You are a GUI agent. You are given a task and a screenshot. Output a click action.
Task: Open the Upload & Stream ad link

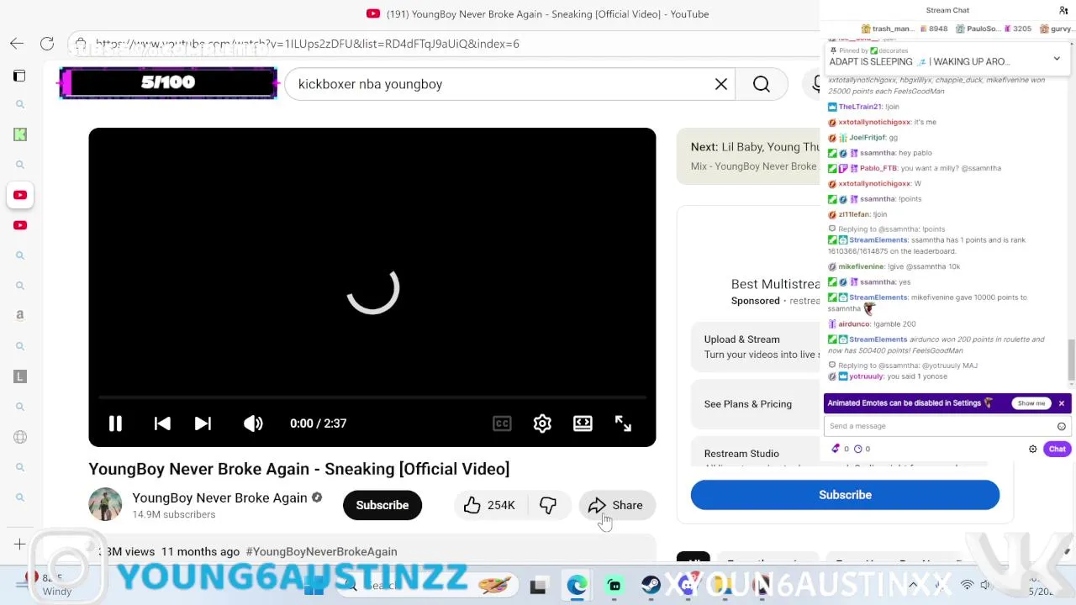pos(742,339)
